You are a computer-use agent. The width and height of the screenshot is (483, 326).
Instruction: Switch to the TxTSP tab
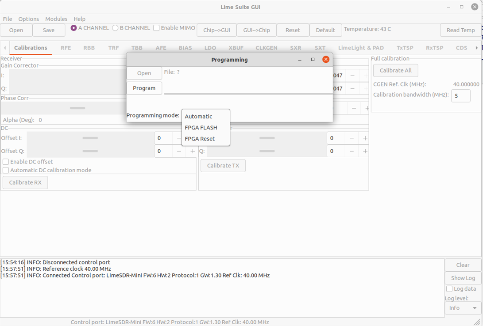tap(405, 48)
